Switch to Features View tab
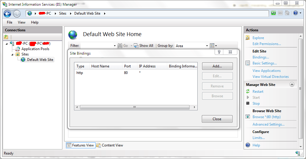The height and width of the screenshot is (159, 306). (81, 145)
